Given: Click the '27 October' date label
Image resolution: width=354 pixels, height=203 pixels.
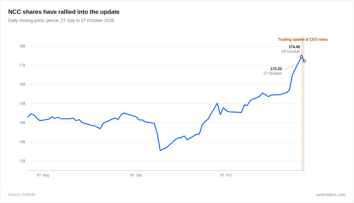Looking at the screenshot, I should (272, 73).
